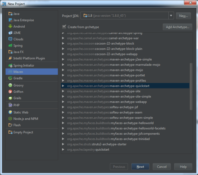
Task: Select maven-archetype-site-simple row
Action: (125, 96)
